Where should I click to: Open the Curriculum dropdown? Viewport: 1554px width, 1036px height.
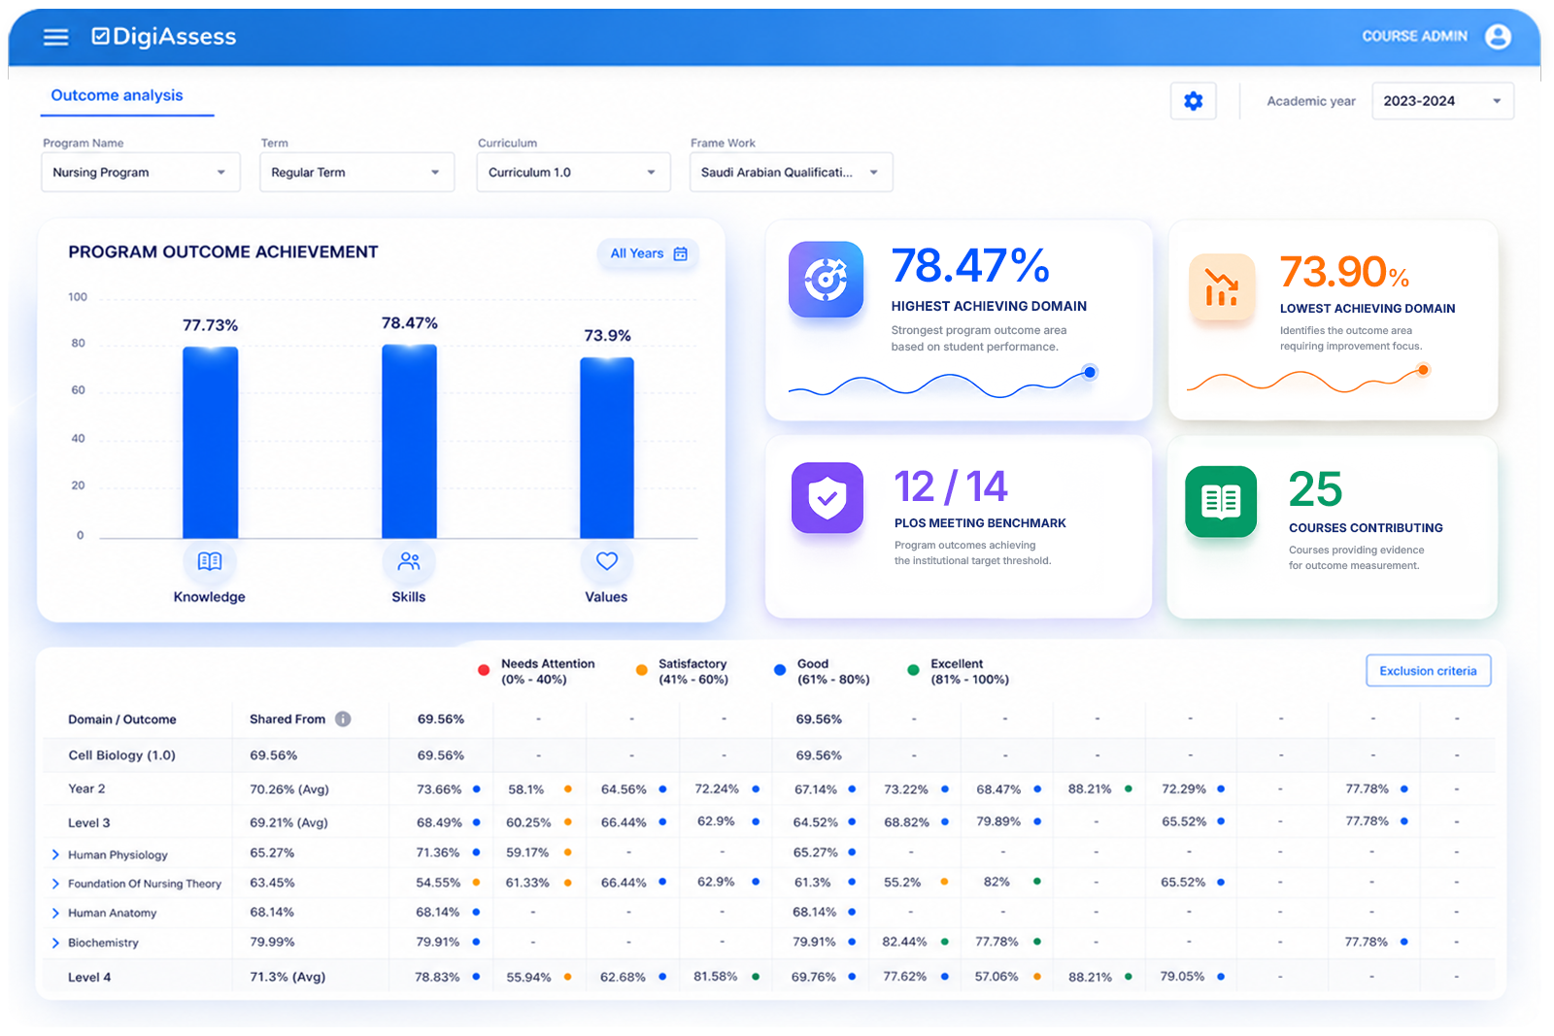[574, 172]
